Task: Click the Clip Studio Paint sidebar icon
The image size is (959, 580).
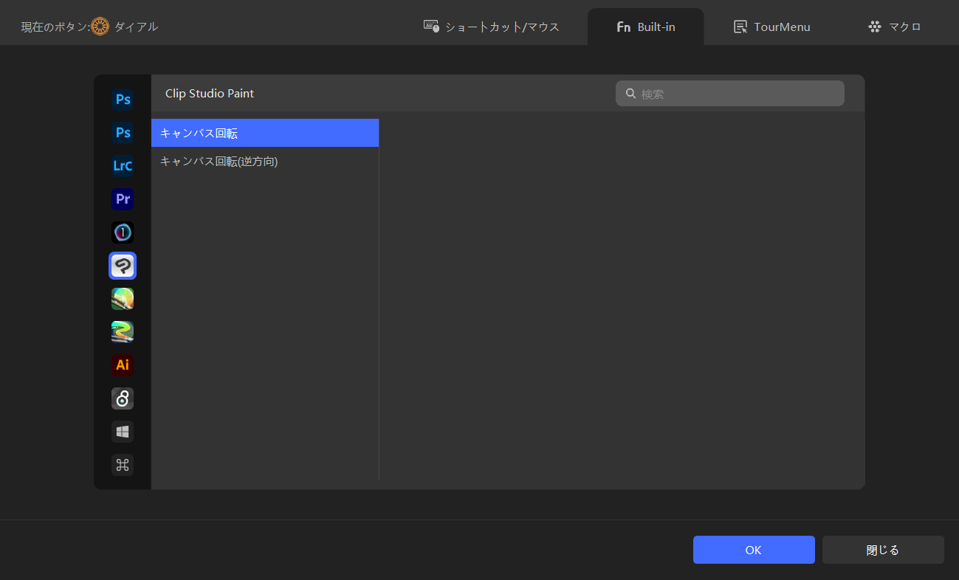Action: tap(123, 266)
